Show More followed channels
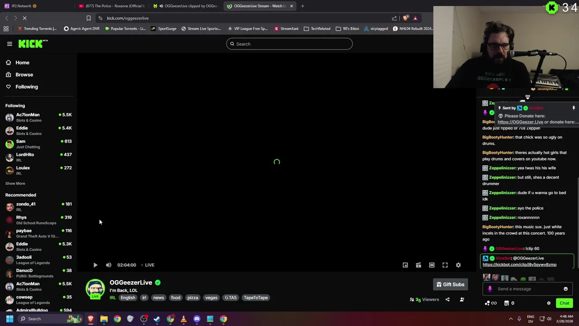The height and width of the screenshot is (326, 579). pyautogui.click(x=15, y=183)
